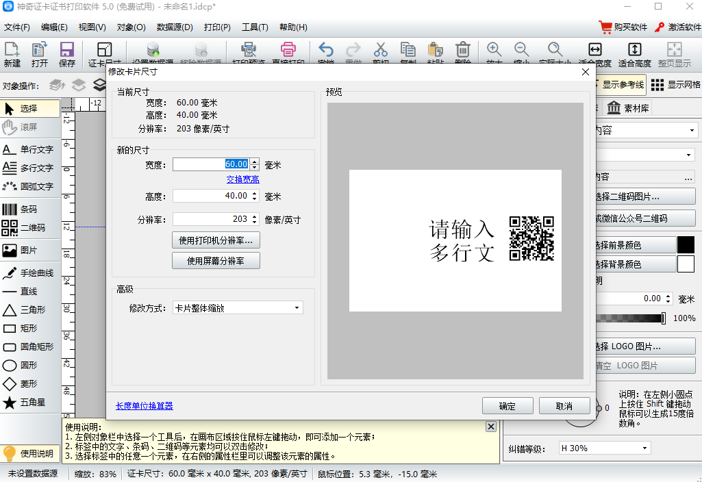Image resolution: width=702 pixels, height=482 pixels.
Task: Open the 数据源(D) menu
Action: pyautogui.click(x=175, y=27)
